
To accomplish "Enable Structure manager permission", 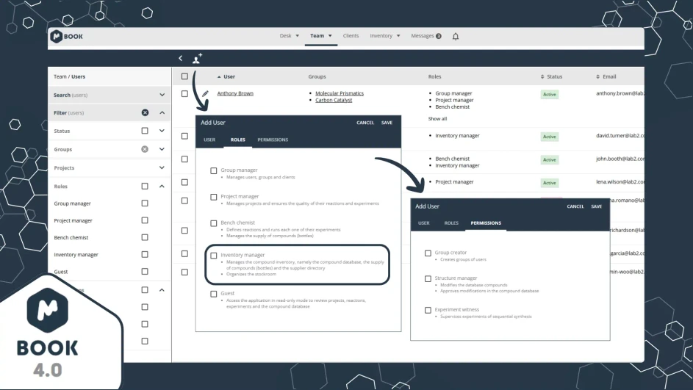I will 428,278.
